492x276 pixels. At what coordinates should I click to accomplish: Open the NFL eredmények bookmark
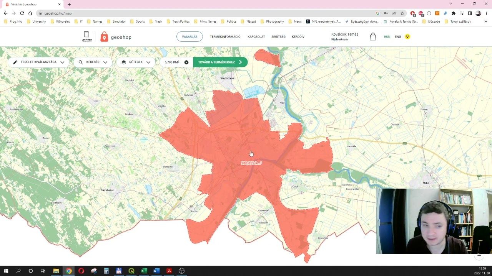(323, 21)
